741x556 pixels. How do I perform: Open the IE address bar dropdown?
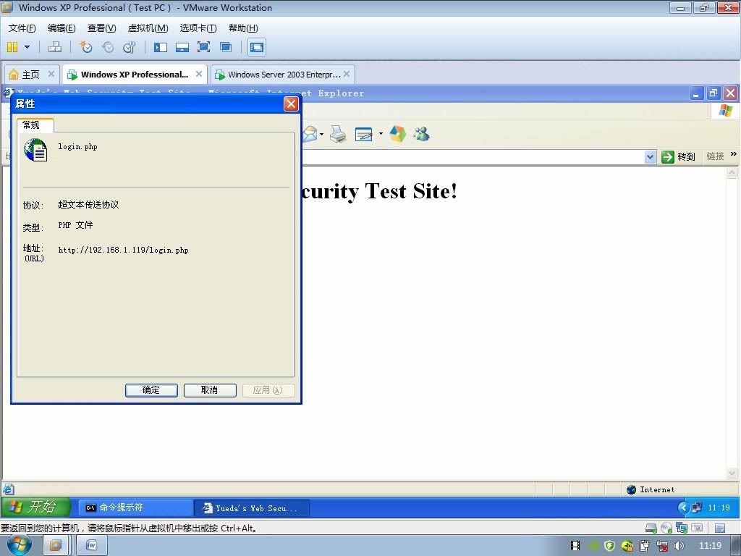point(651,157)
